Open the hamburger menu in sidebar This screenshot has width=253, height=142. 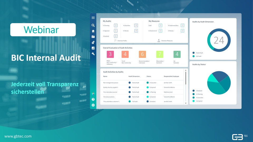point(93,18)
